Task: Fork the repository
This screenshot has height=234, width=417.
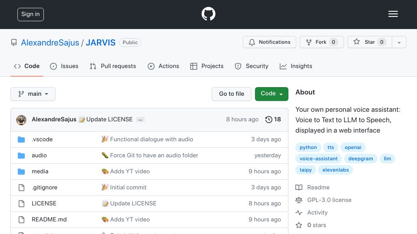Action: point(322,42)
